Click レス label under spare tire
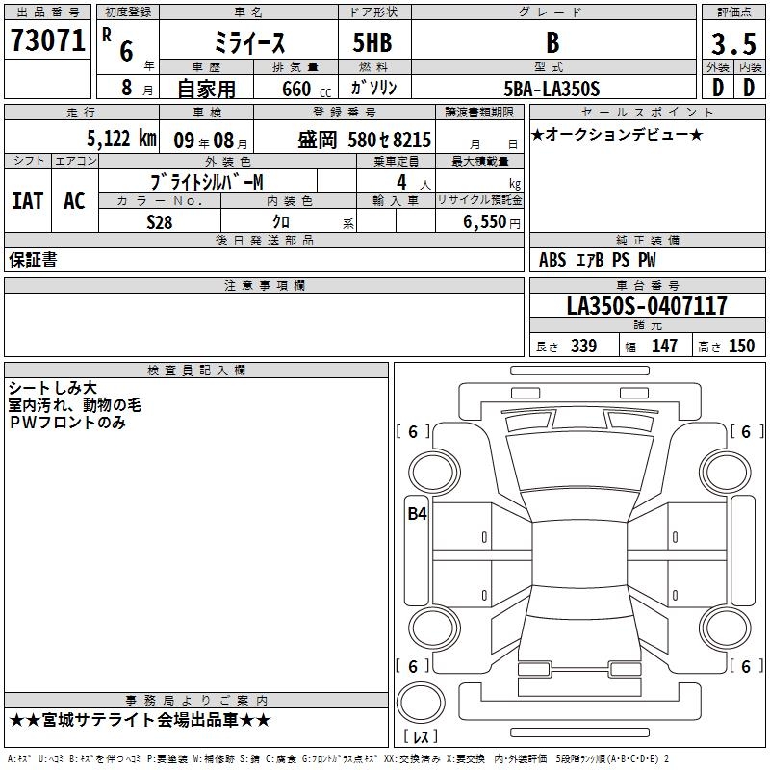The image size is (770, 770). [421, 736]
